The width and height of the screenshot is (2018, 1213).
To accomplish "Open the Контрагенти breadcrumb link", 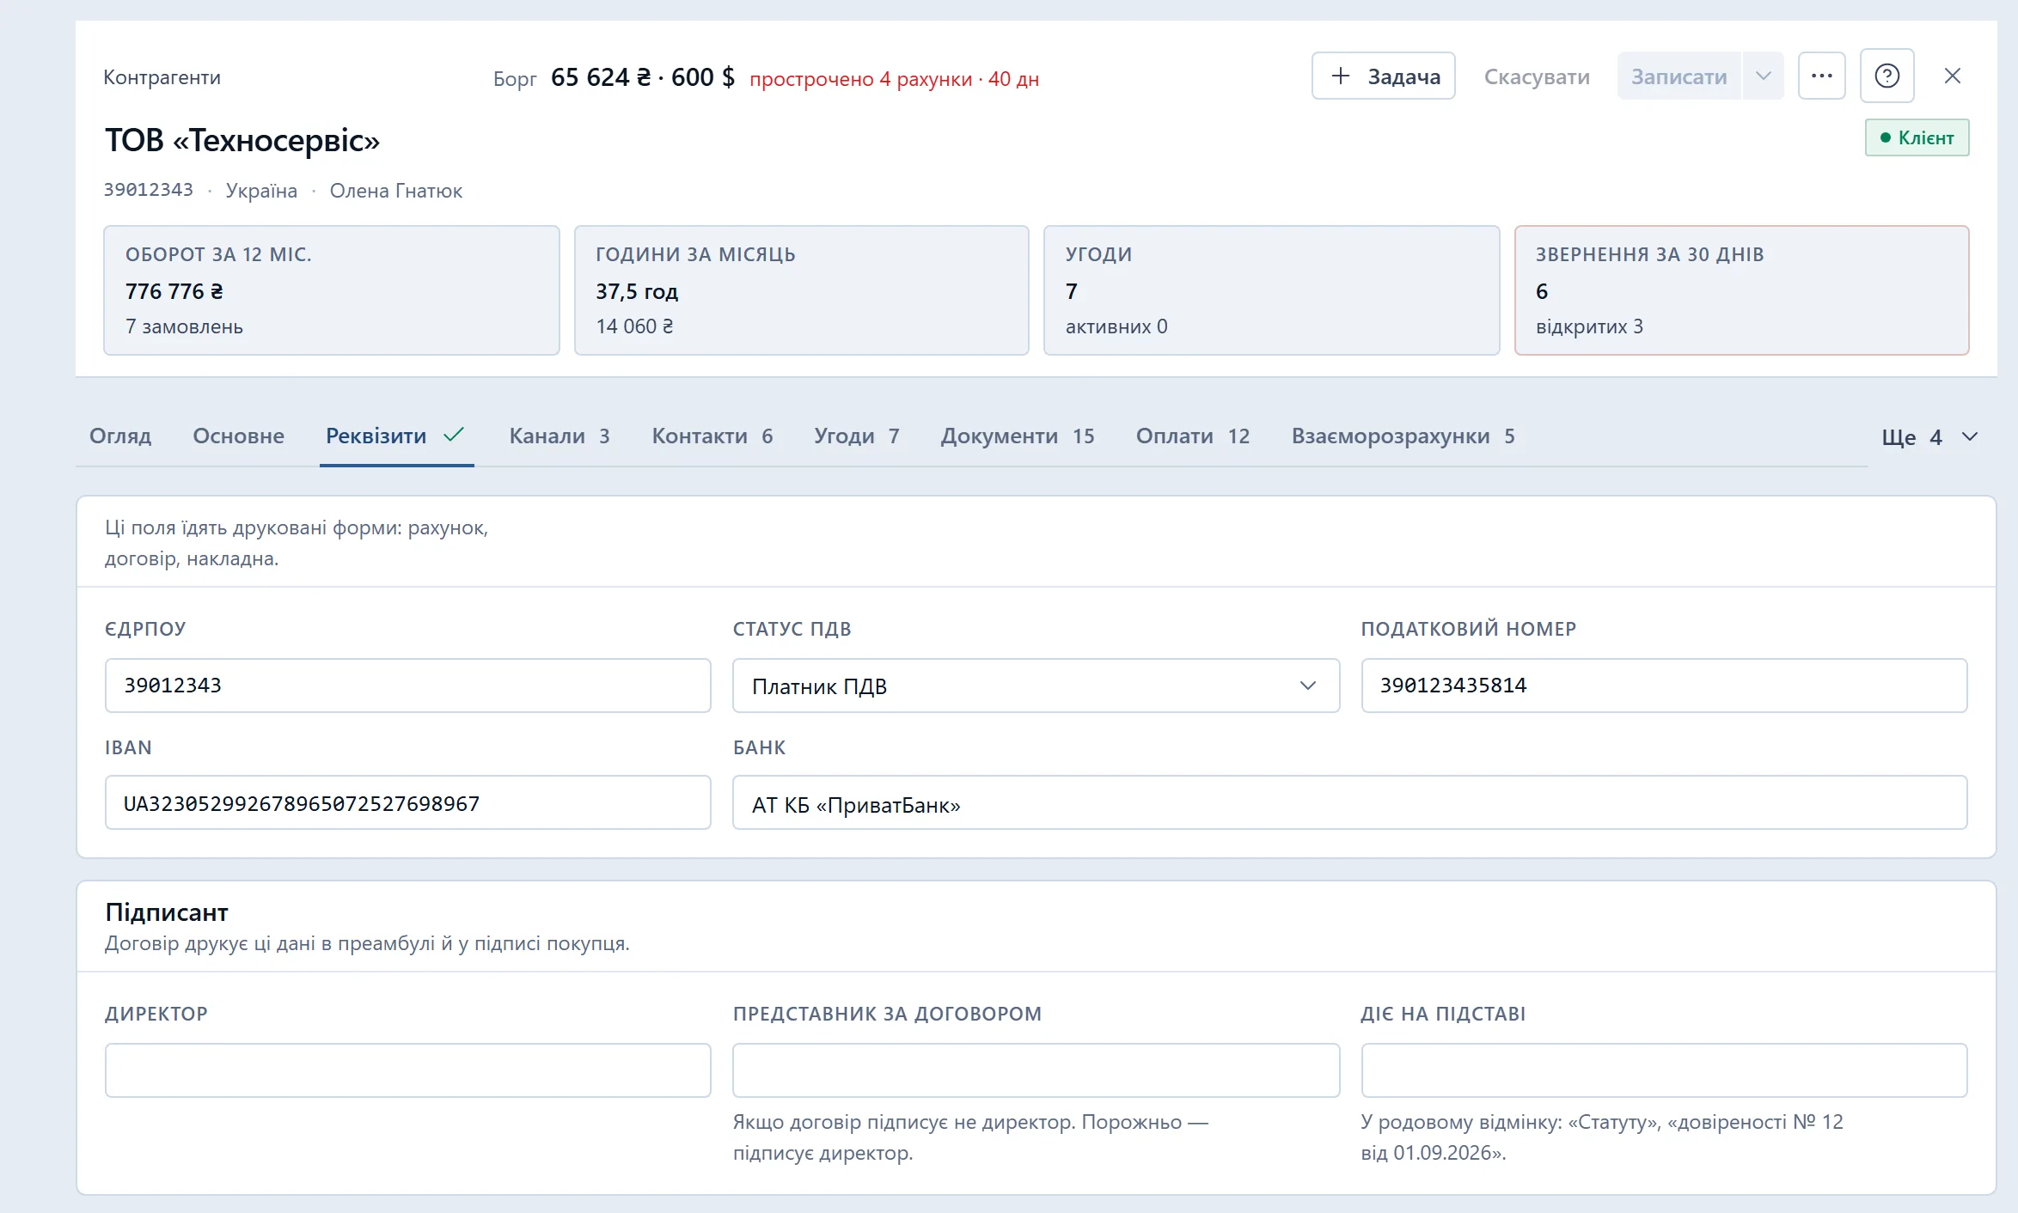I will click(x=162, y=77).
